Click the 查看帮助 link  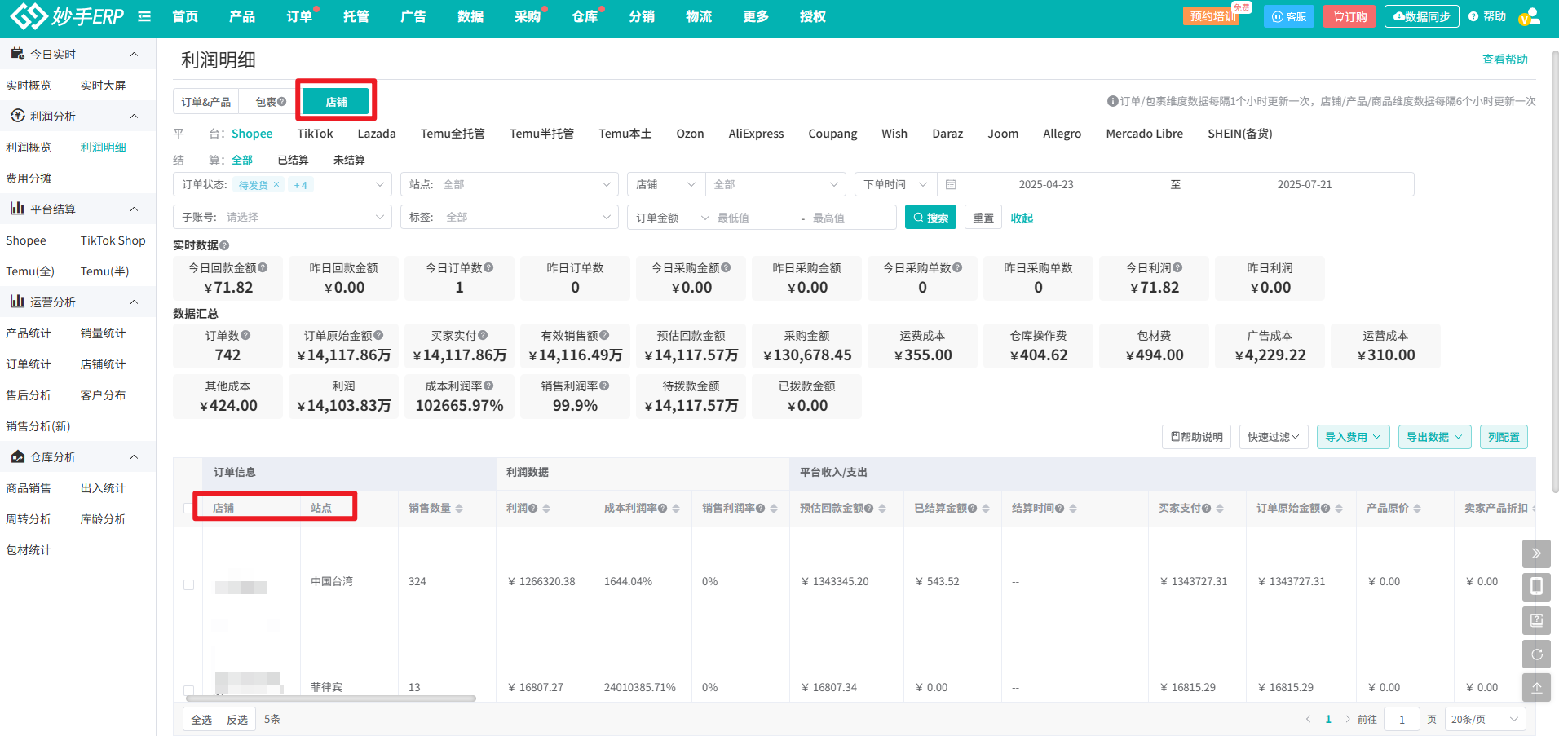click(x=1504, y=59)
